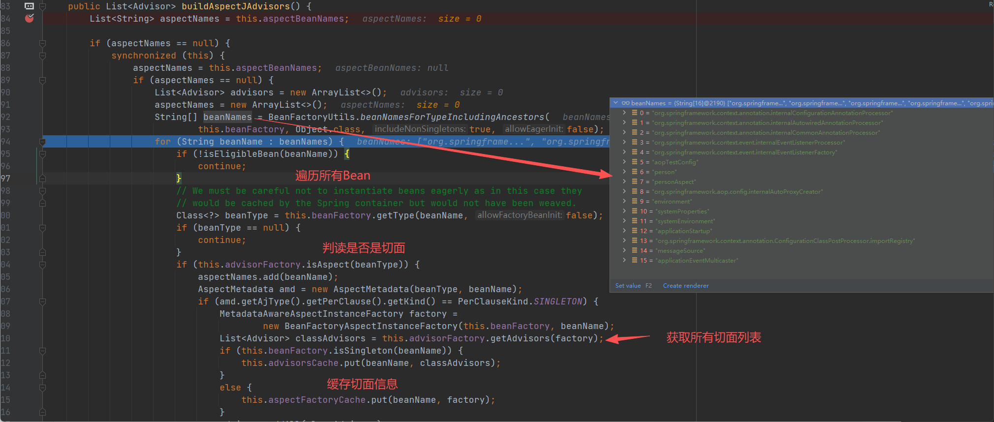Image resolution: width=994 pixels, height=422 pixels.
Task: Toggle the breakpoint on the aspectNames declaration line
Action: (30, 19)
